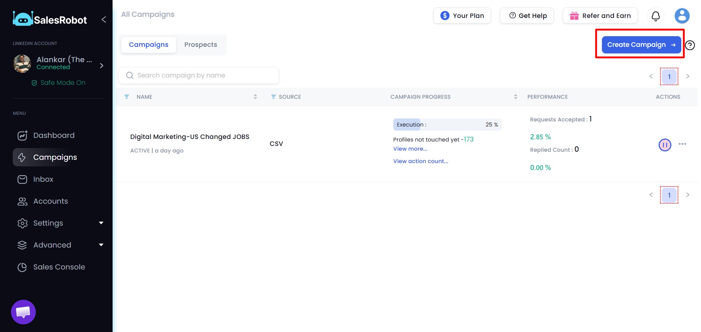Open the campaign actions menu with three dots
Viewport: 701px width, 332px height.
pos(682,144)
